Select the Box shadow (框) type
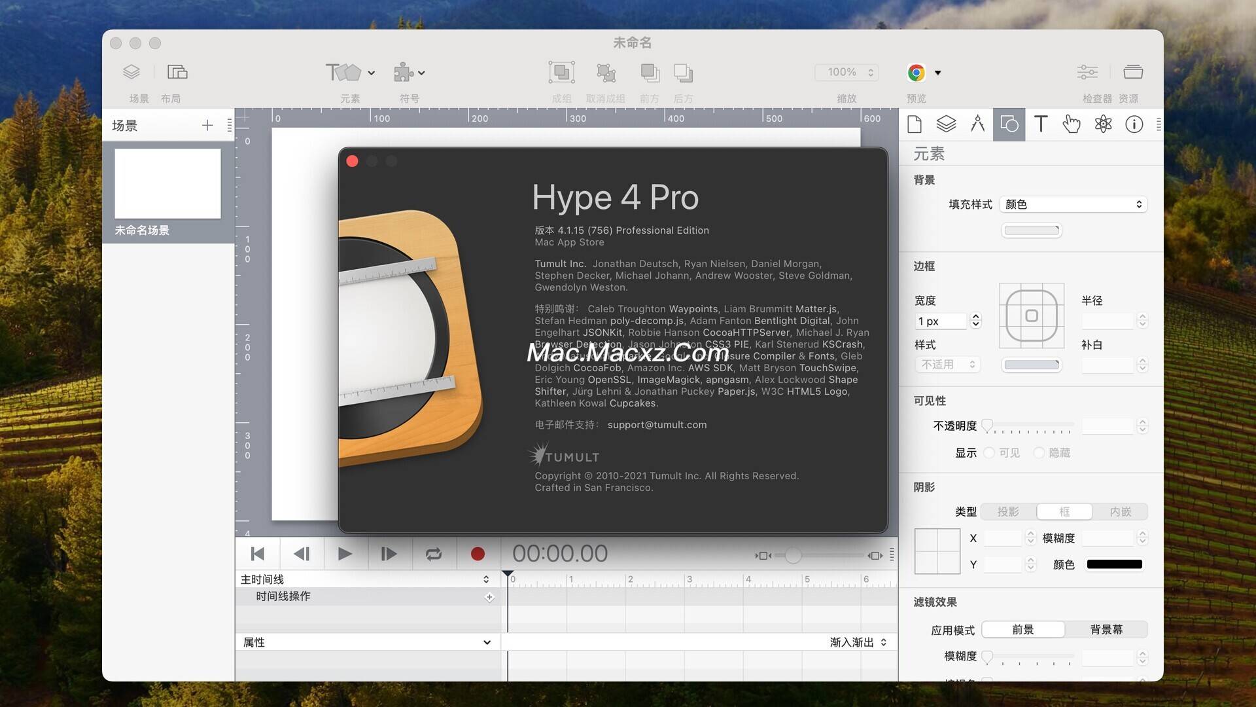This screenshot has height=707, width=1256. 1064,512
